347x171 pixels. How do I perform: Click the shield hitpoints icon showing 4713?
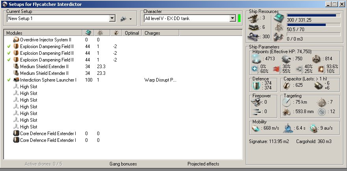[256, 59]
